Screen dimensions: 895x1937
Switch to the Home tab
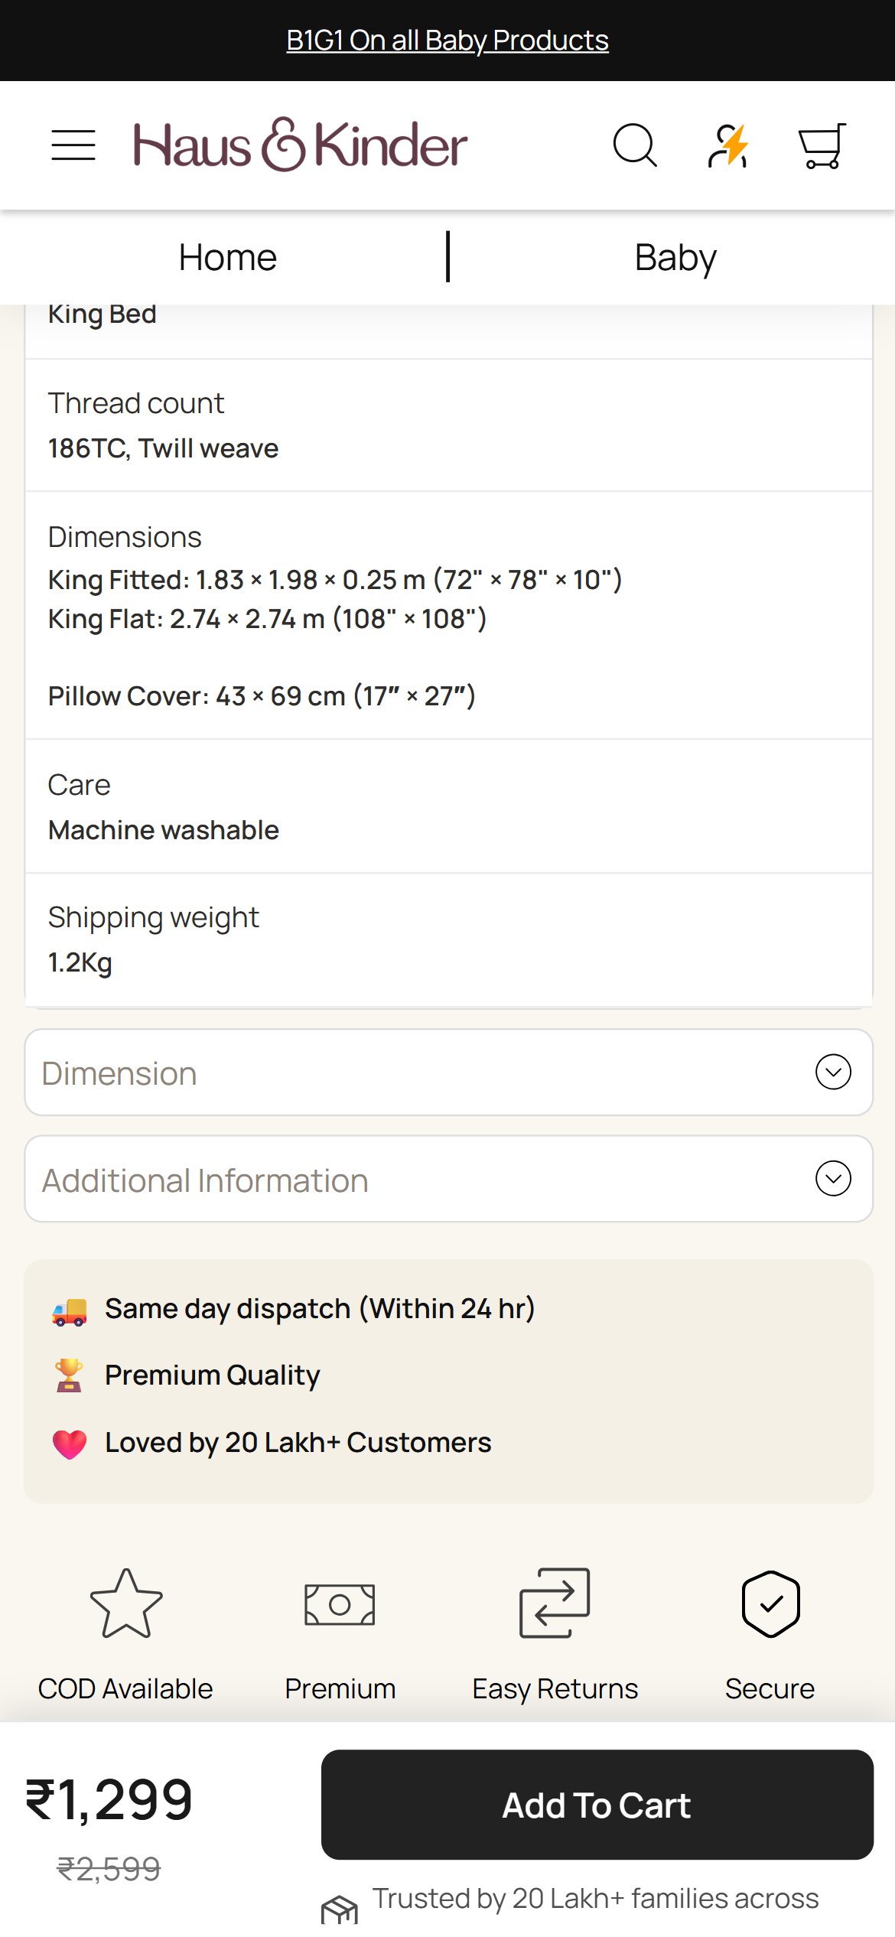(227, 257)
